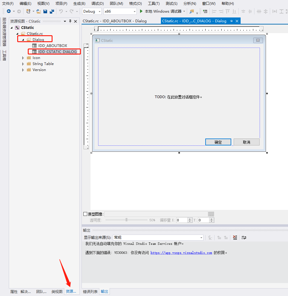Click the test dialog icon
Viewport: 288px width, 296px height.
(x=205, y=11)
